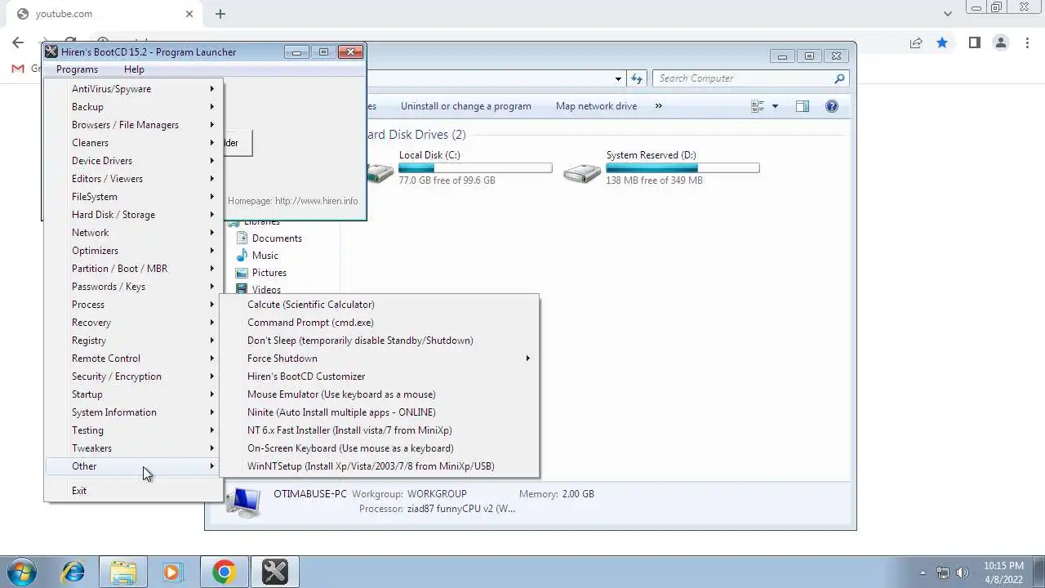Screen dimensions: 1045x588
Task: Click Uninstall or change a program
Action: 465,106
